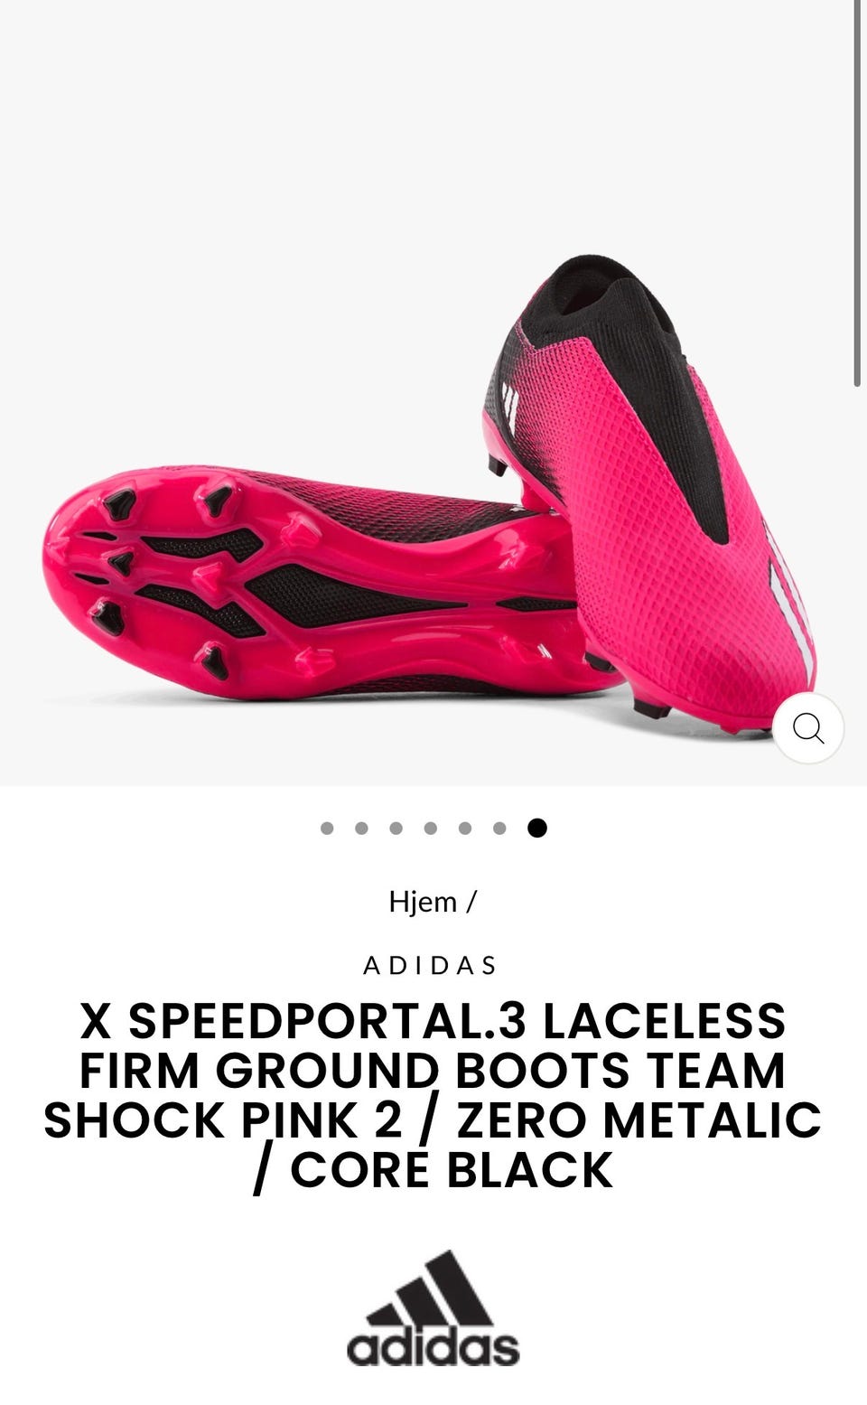Jump to the first image carousel dot
The width and height of the screenshot is (867, 1405).
(327, 829)
